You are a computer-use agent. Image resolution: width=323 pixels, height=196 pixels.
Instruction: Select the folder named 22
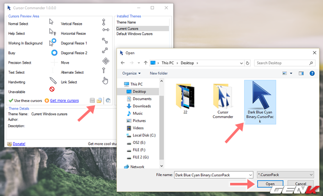(185, 99)
